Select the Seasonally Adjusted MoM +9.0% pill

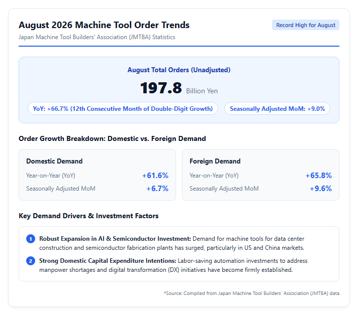click(277, 109)
